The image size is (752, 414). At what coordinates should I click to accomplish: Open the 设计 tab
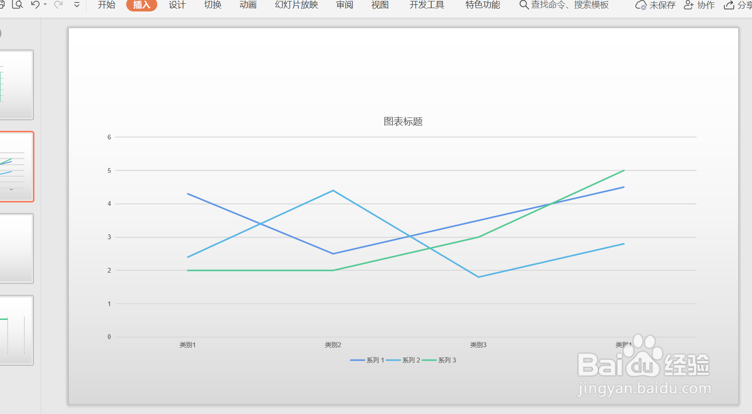click(177, 5)
